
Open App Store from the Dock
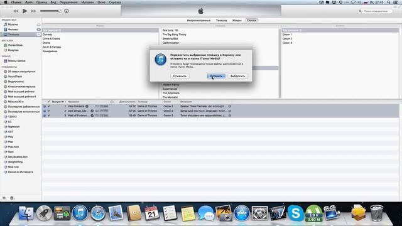(241, 213)
